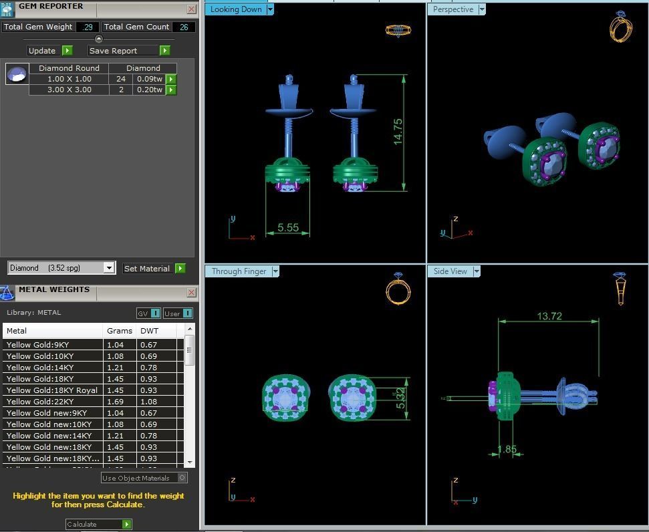This screenshot has height=532, width=649.
Task: Toggle Use Object Materials option
Action: 182,478
